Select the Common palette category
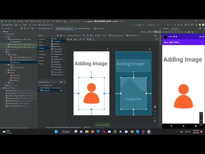The image size is (205, 154). click(41, 39)
